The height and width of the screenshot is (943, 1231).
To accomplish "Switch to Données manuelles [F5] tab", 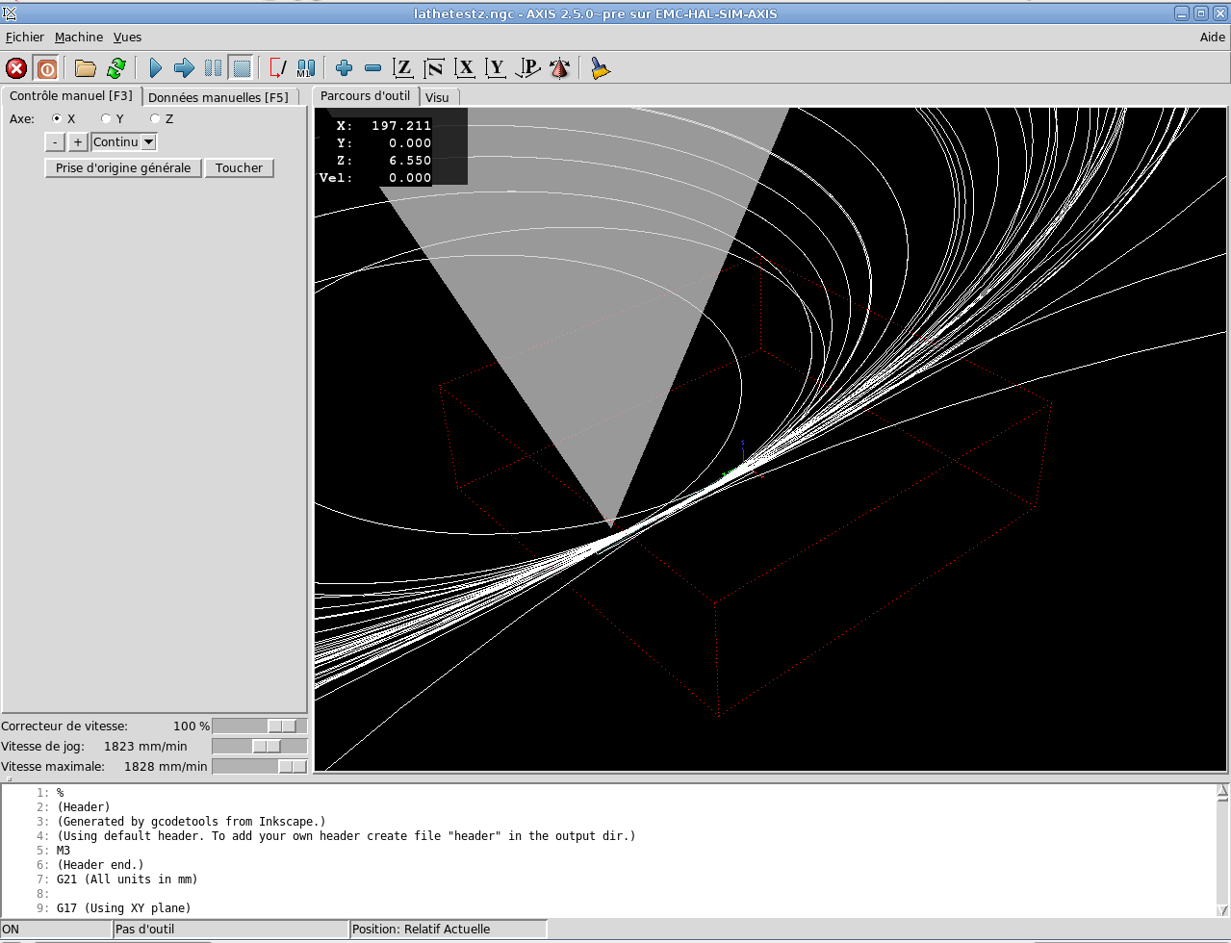I will (x=218, y=97).
